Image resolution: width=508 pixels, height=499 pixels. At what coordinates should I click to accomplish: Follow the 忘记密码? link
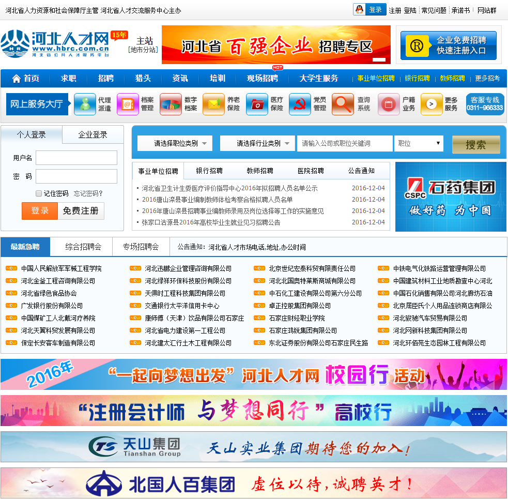click(88, 193)
